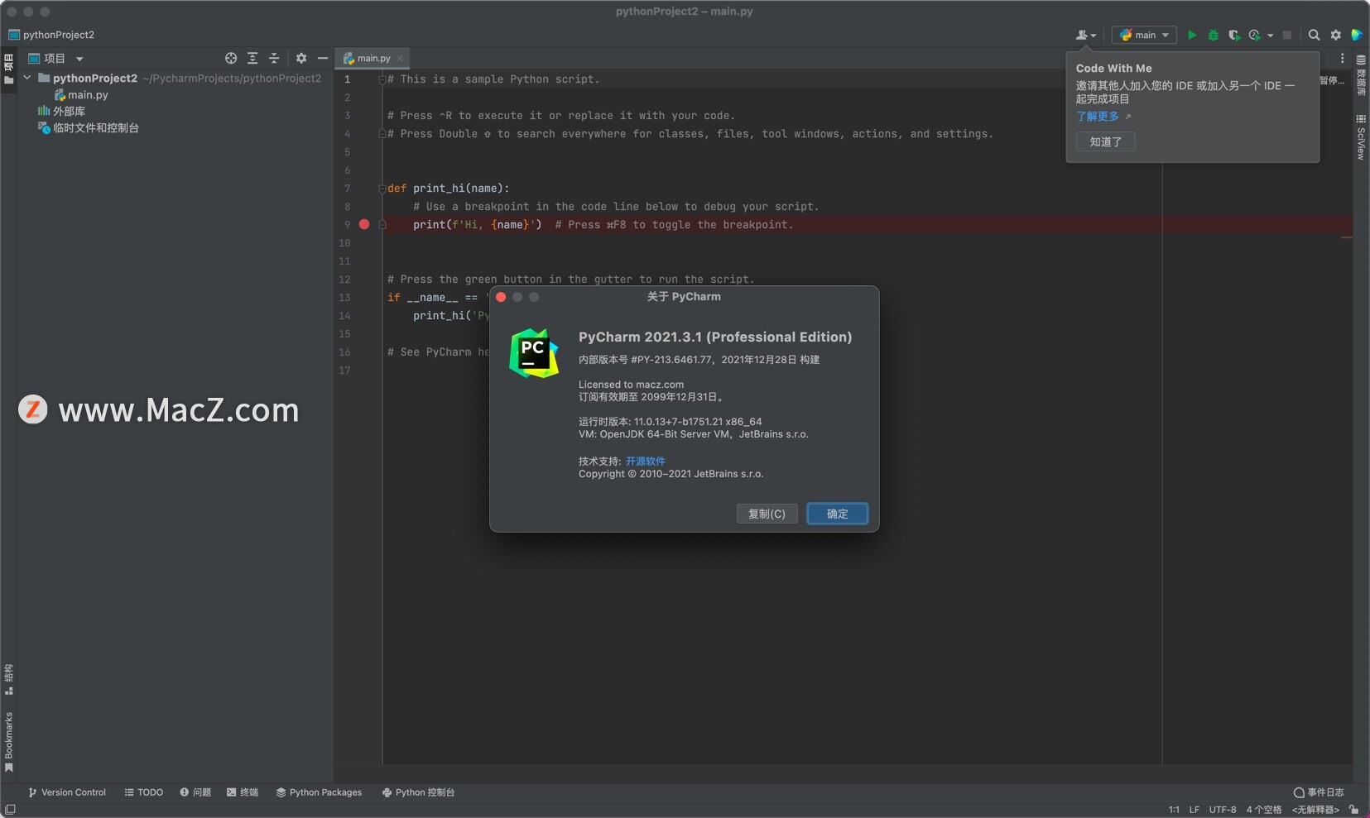Run main with green play icon
Screen dimensions: 1370x818
1192,35
